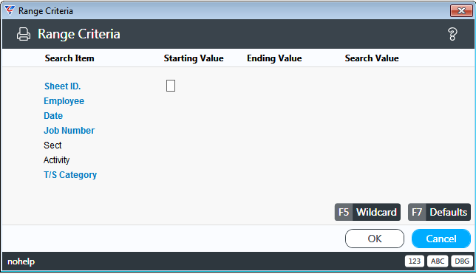Select the Employee search item
This screenshot has width=476, height=274.
click(x=64, y=101)
